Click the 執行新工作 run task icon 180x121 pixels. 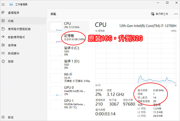(x=152, y=14)
